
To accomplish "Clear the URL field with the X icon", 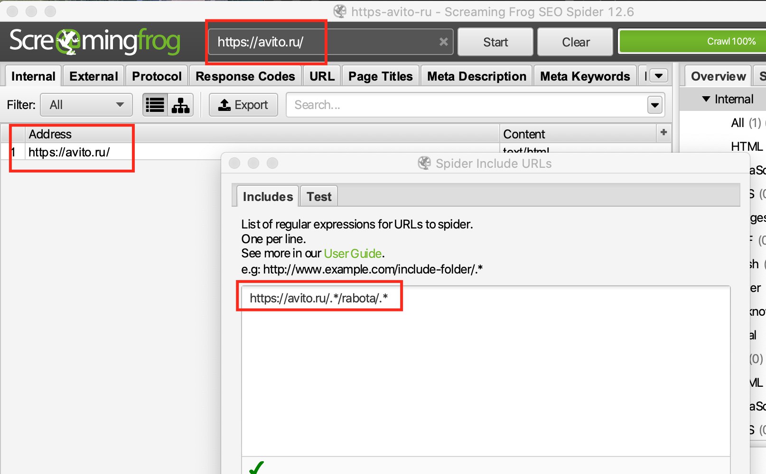I will coord(443,42).
